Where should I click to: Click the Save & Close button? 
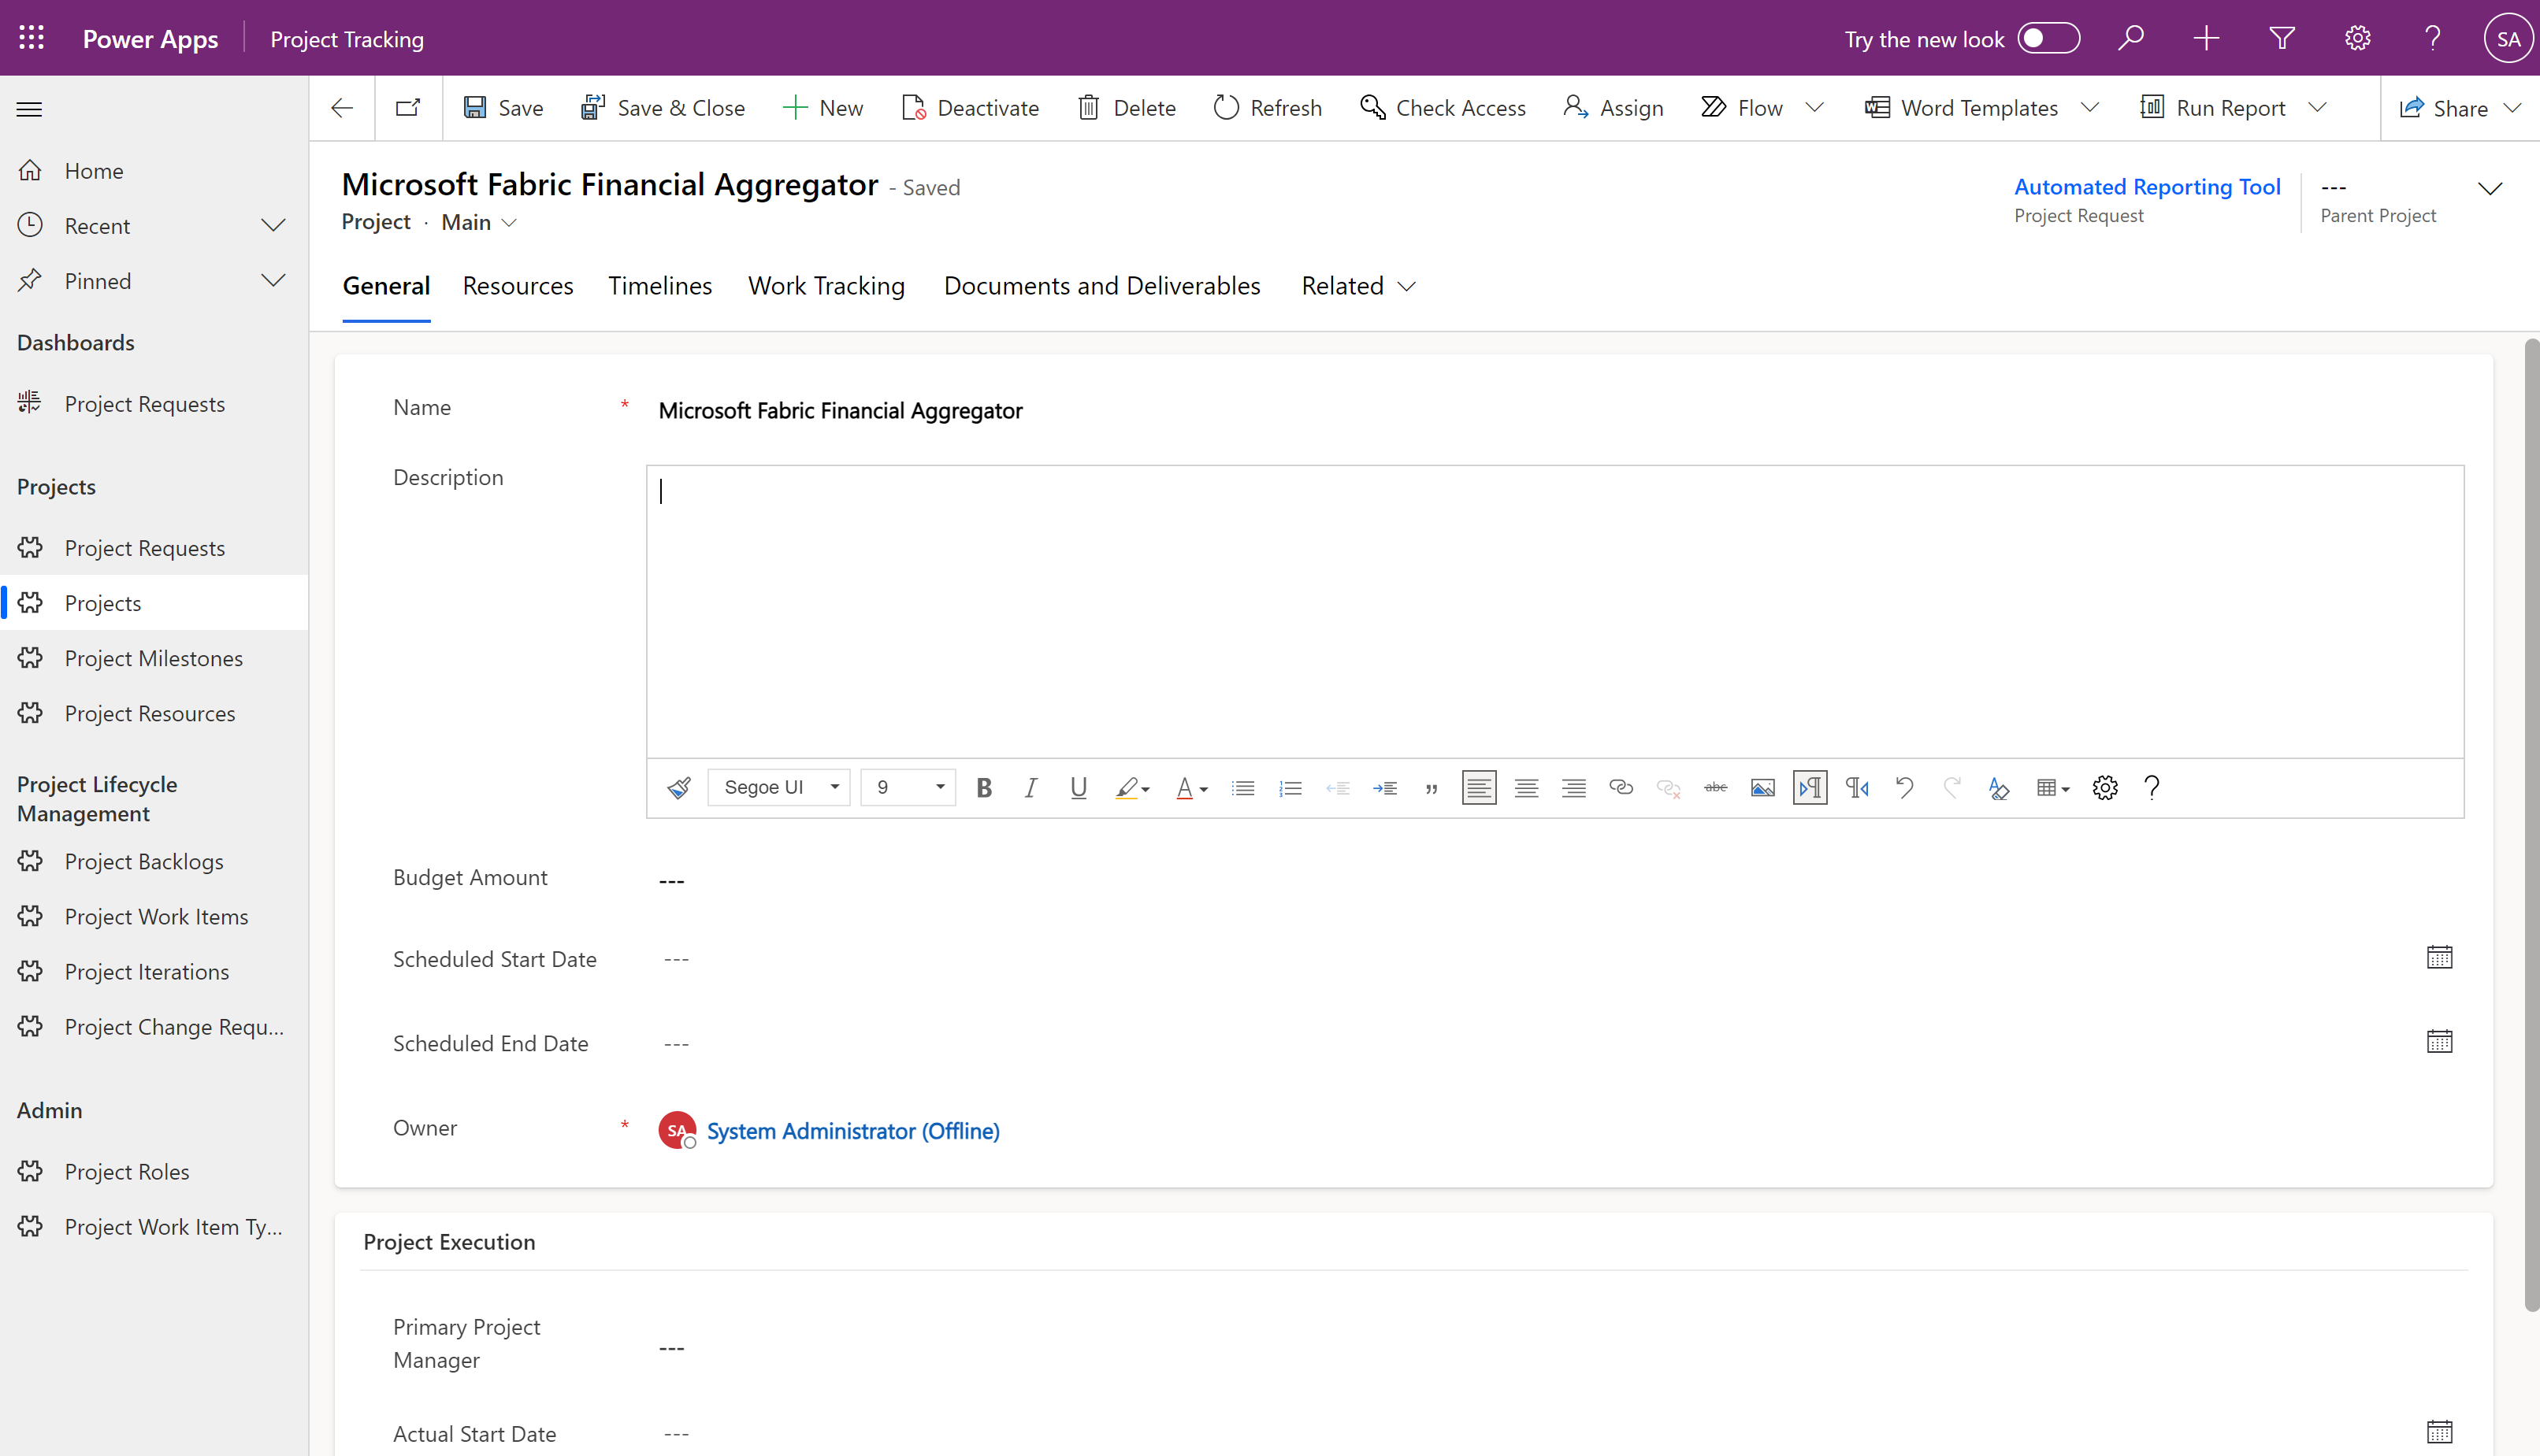click(663, 108)
